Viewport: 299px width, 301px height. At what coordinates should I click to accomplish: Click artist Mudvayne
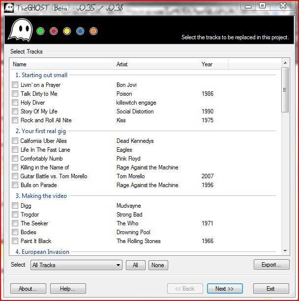coord(129,206)
